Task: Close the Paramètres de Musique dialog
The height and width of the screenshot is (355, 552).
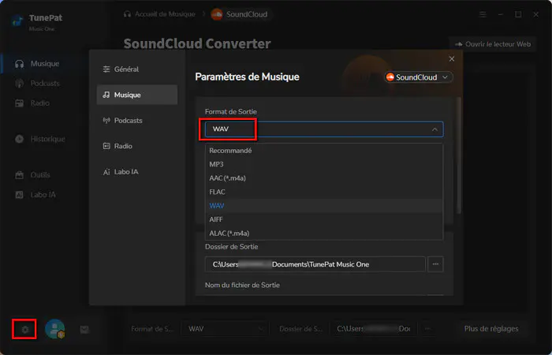Action: click(452, 59)
